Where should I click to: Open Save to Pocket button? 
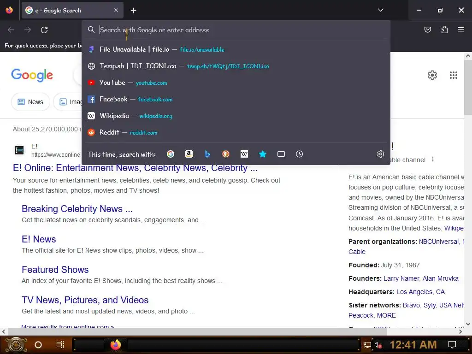(427, 29)
